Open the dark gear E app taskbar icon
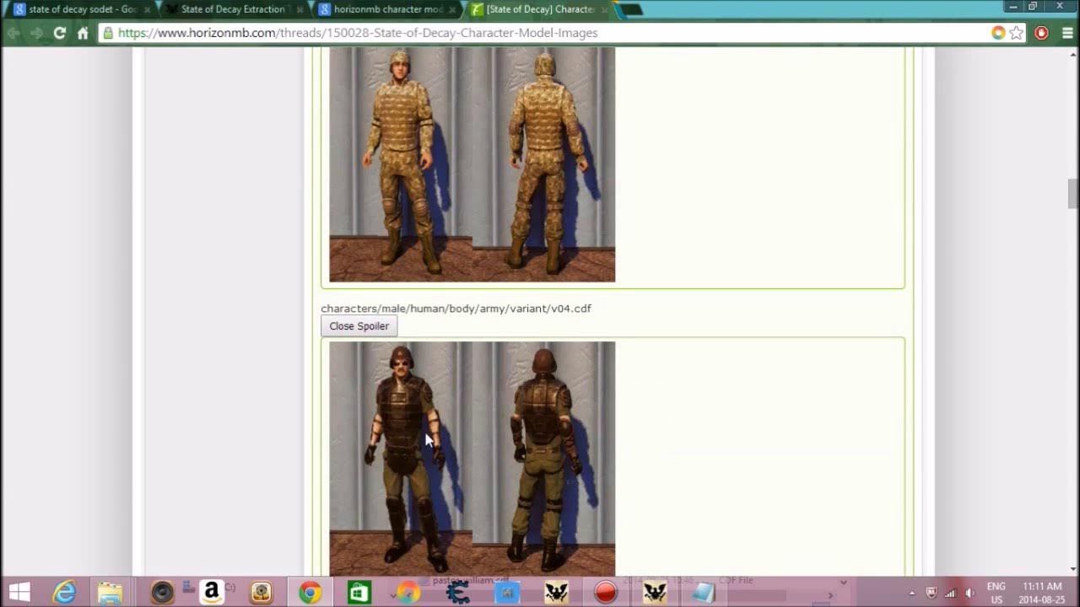This screenshot has width=1080, height=607. tap(457, 593)
